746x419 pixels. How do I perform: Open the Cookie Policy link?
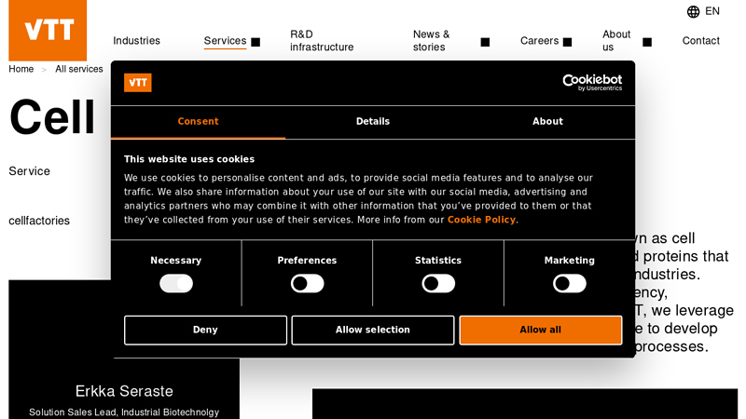tap(481, 220)
